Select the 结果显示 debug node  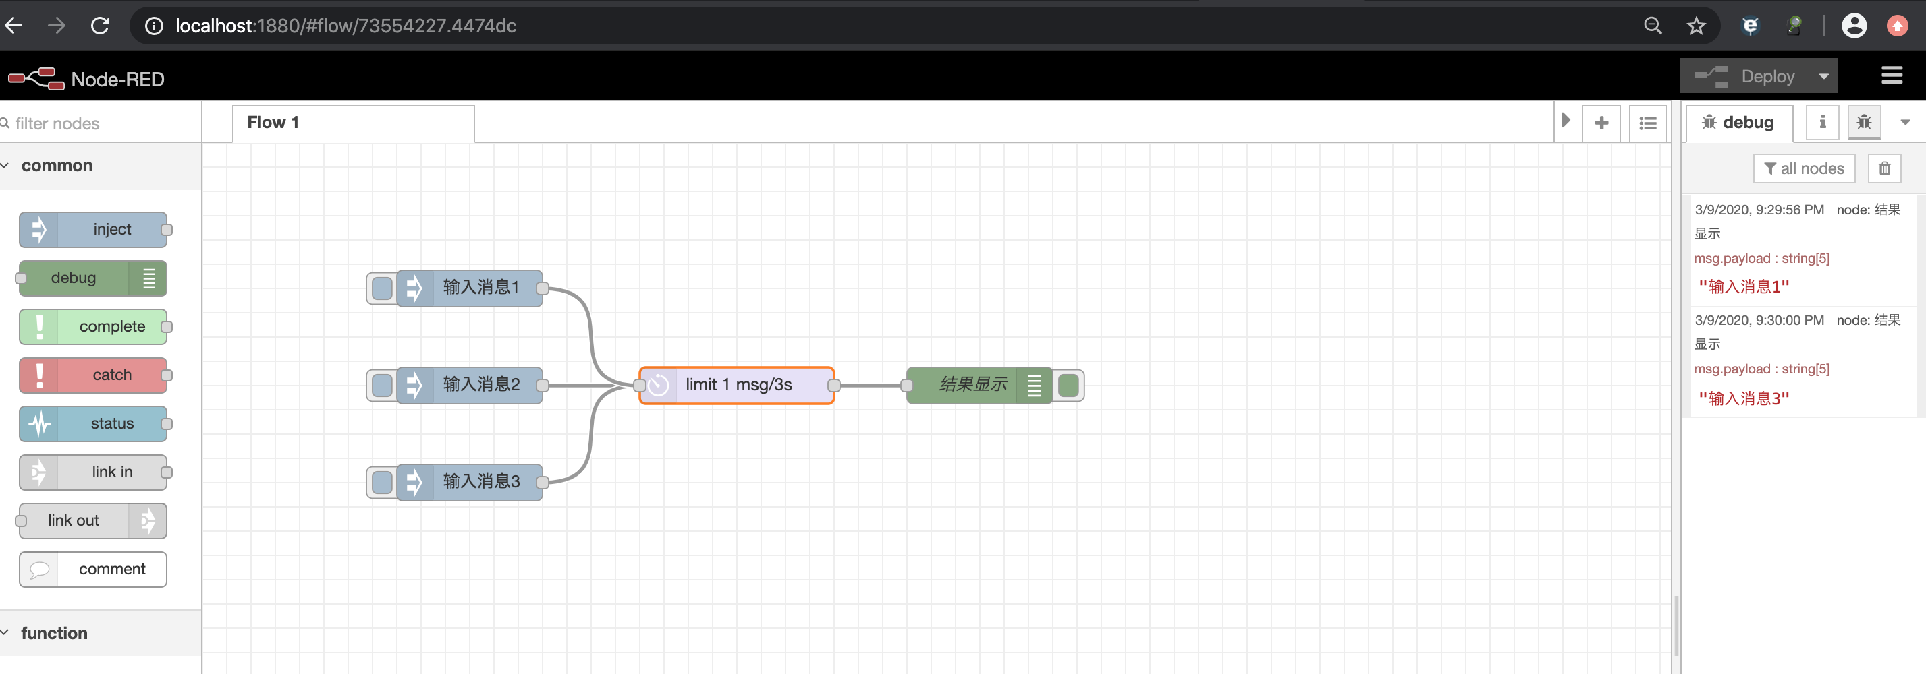[x=979, y=385]
